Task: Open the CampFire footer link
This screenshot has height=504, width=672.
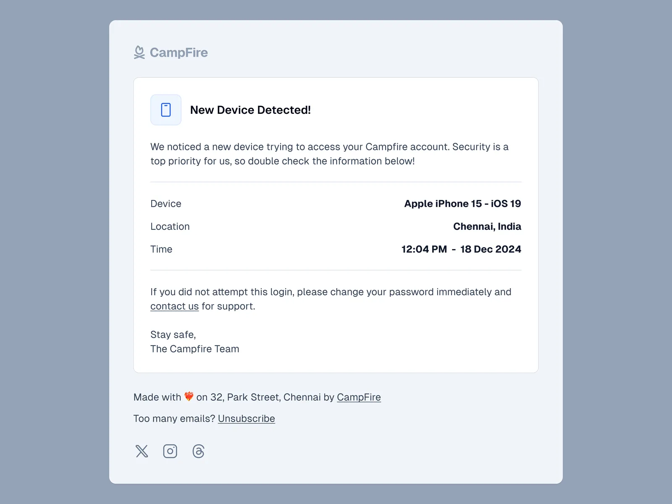Action: [359, 397]
